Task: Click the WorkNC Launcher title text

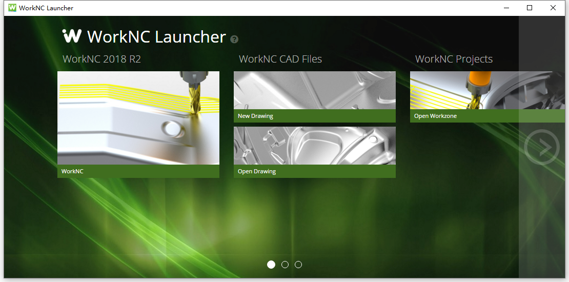Action: [156, 36]
